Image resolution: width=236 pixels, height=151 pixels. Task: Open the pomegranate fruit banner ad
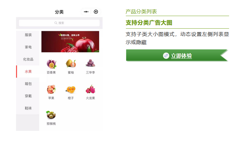[x=70, y=42]
